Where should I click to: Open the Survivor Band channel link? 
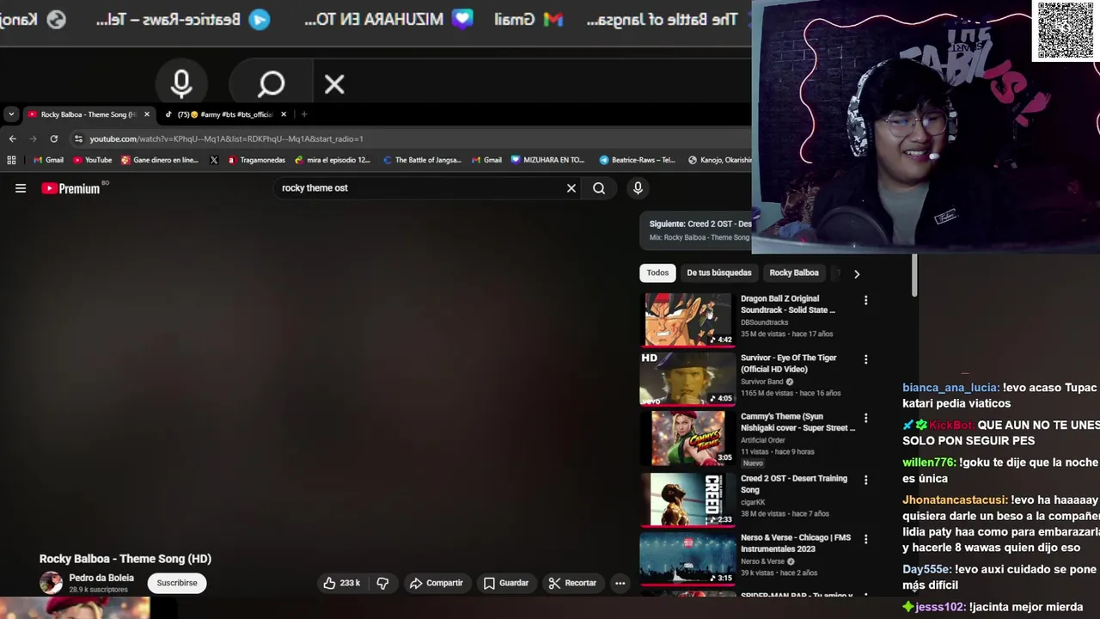coord(762,382)
